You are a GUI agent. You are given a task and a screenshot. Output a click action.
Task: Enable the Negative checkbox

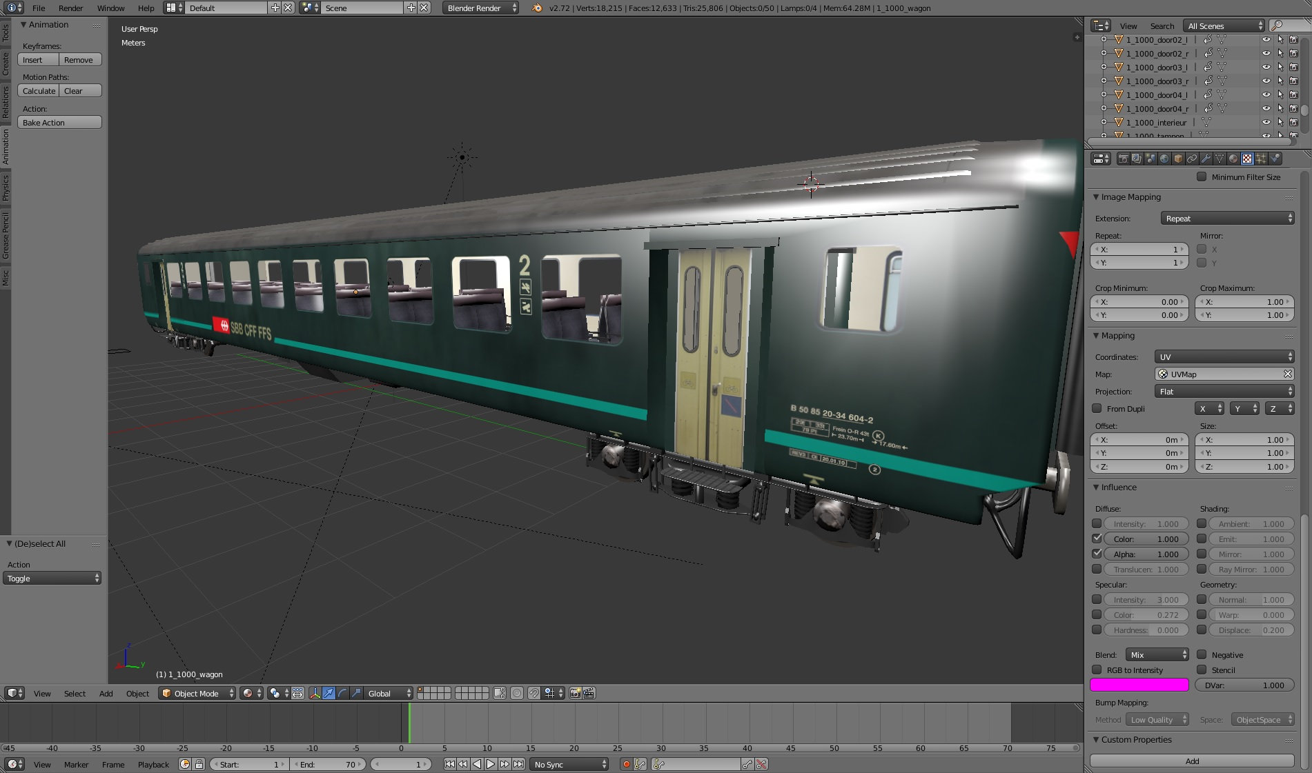coord(1202,654)
